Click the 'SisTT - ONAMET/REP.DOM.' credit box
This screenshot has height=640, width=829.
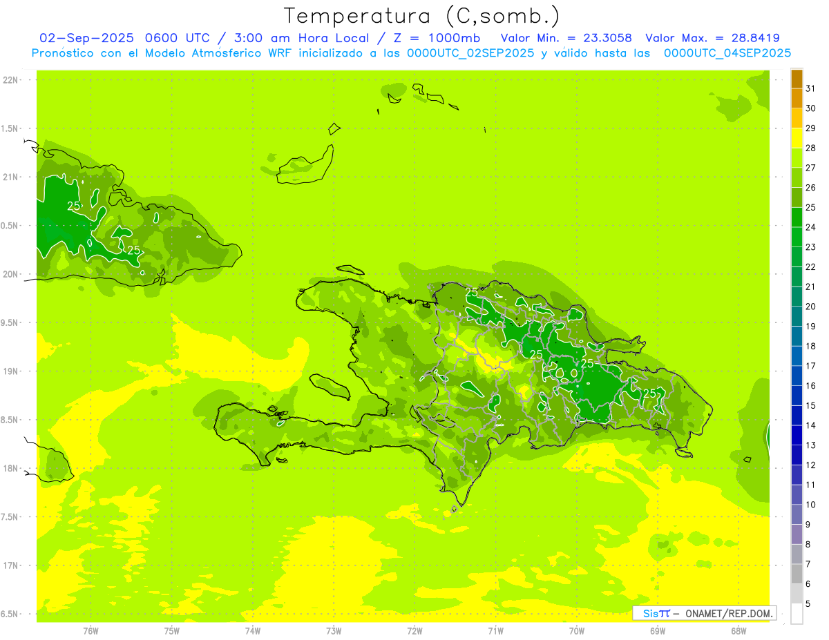pyautogui.click(x=704, y=613)
